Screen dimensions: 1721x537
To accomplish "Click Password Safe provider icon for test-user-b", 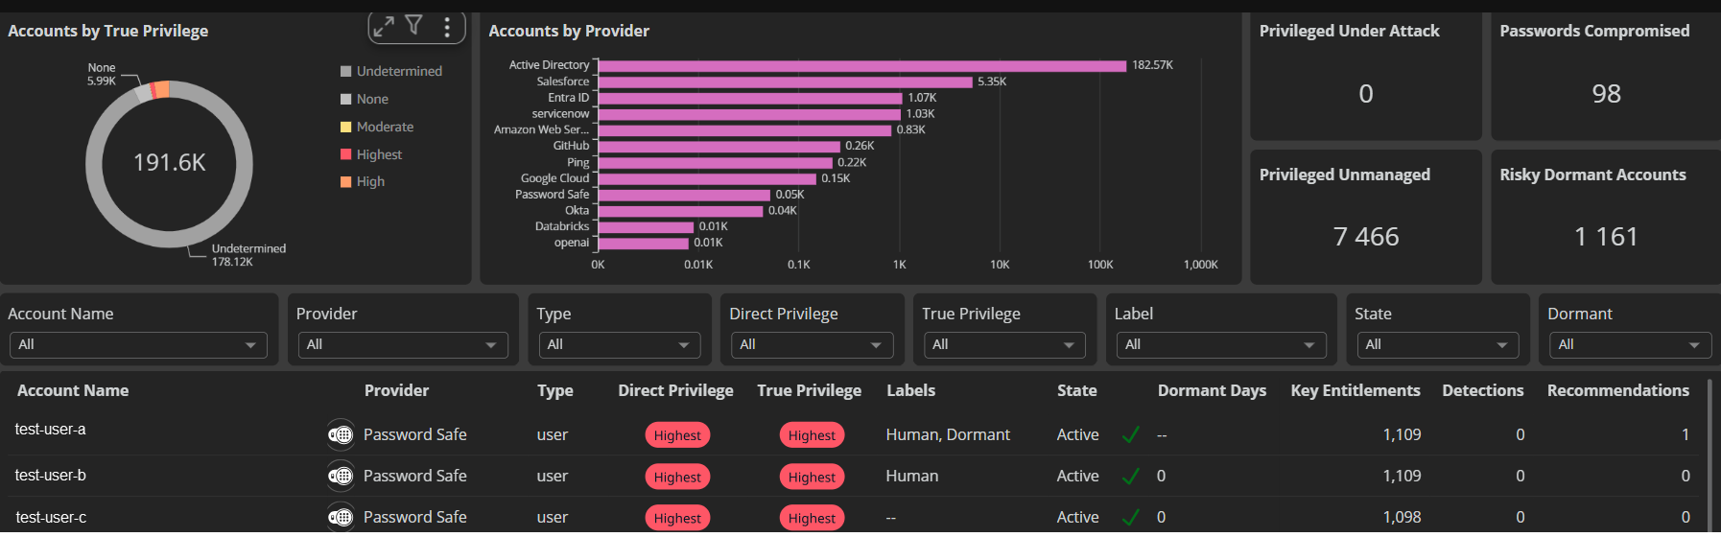I will click(341, 476).
